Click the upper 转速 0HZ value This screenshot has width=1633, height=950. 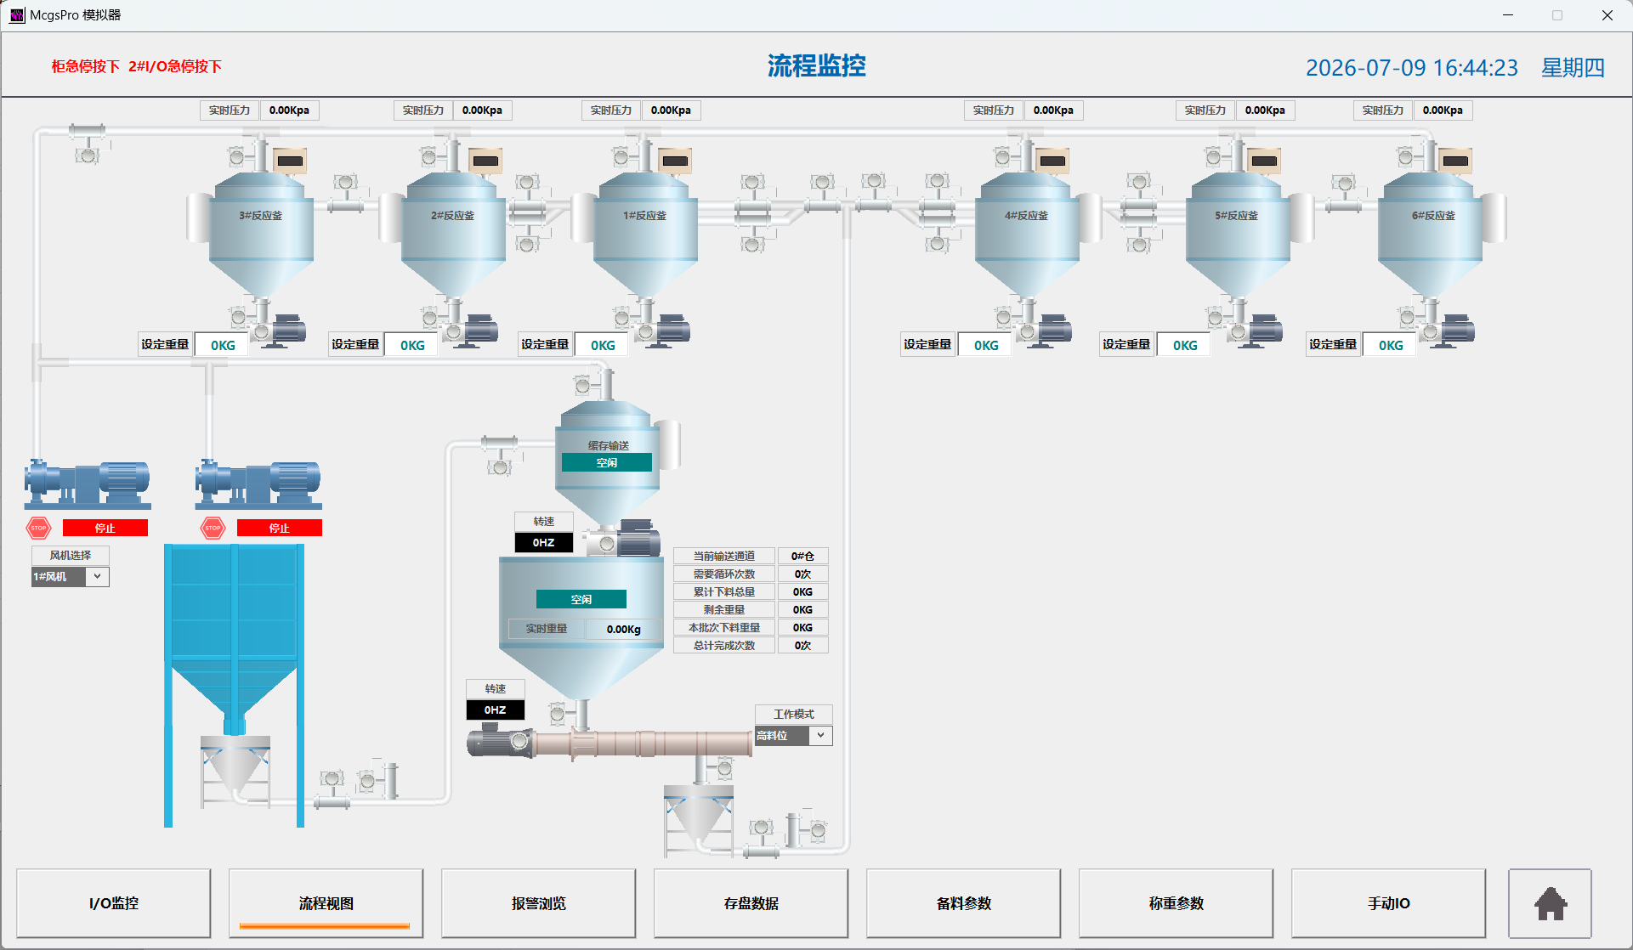tap(544, 542)
